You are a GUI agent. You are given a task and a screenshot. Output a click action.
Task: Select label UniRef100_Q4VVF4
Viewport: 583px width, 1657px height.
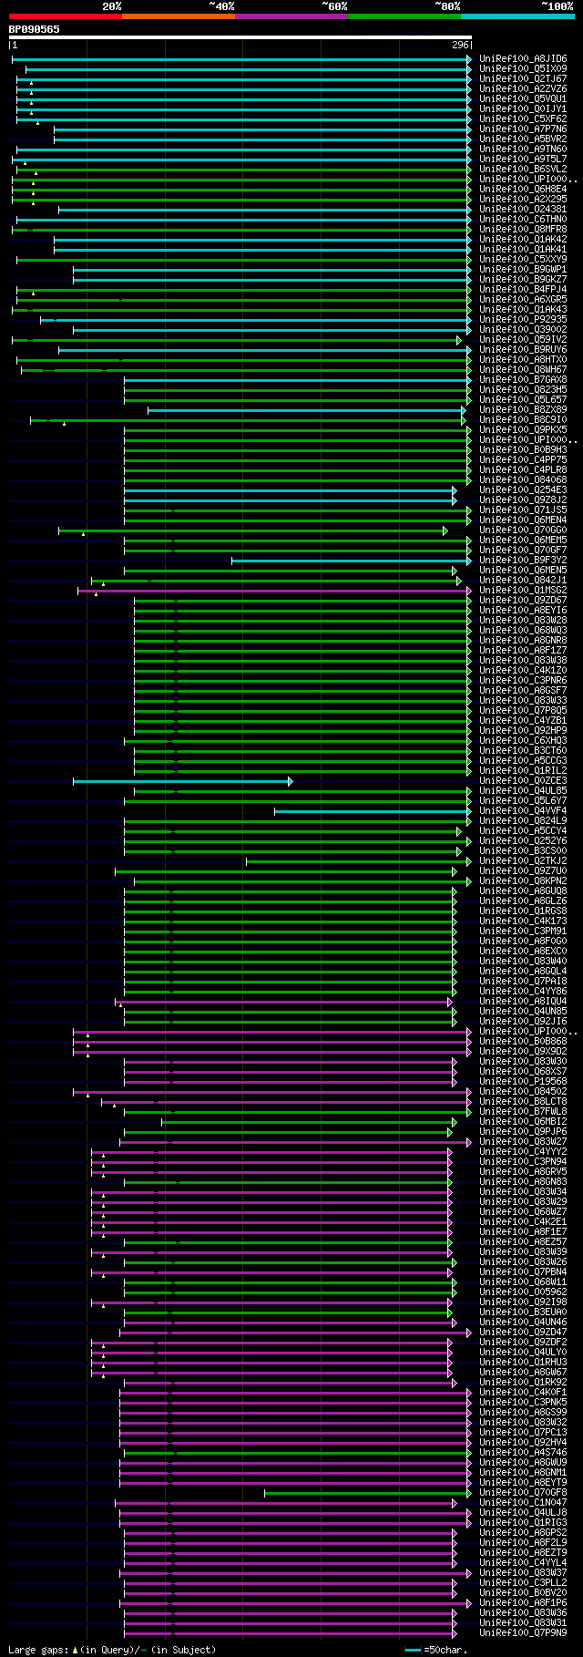(x=523, y=811)
